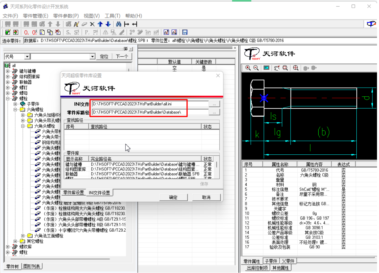
Task: Click the INI文件 path input field
Action: click(150, 104)
